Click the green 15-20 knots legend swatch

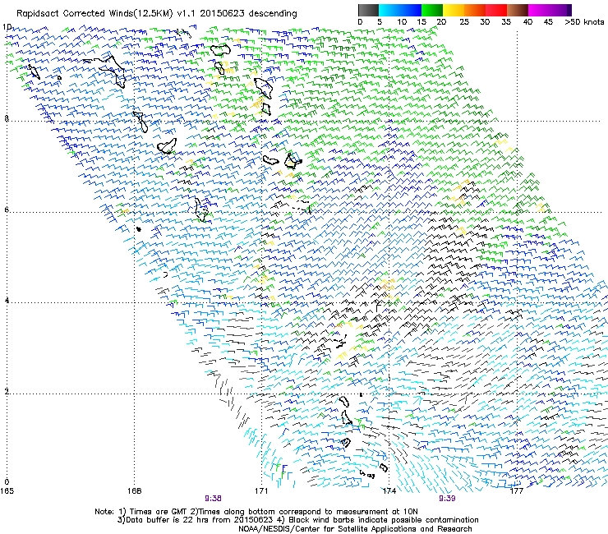point(432,10)
